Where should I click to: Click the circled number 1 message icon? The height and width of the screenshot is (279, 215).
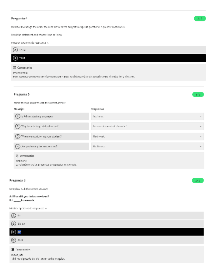coord(18,116)
